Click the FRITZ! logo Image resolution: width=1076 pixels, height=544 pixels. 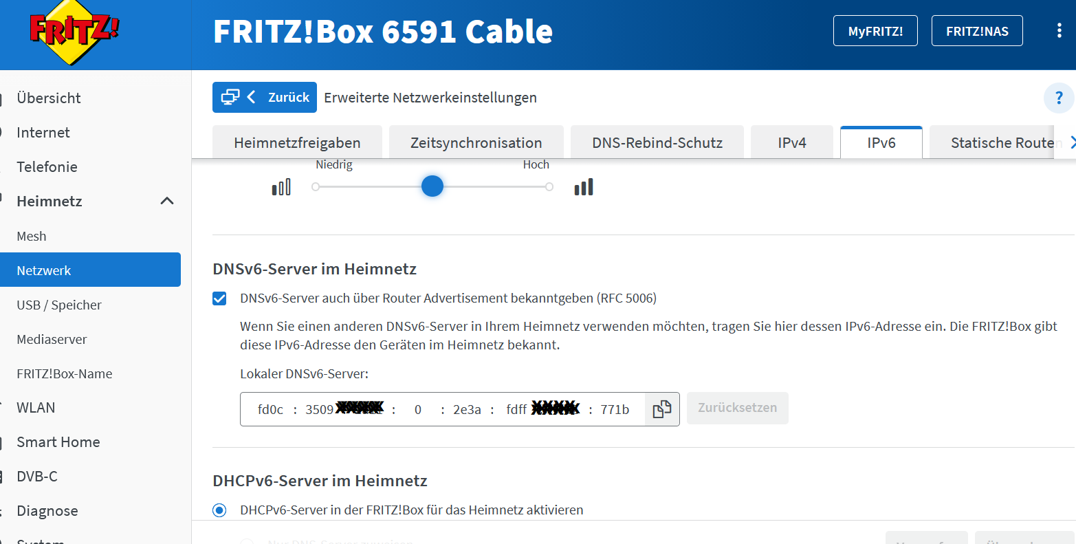[74, 32]
